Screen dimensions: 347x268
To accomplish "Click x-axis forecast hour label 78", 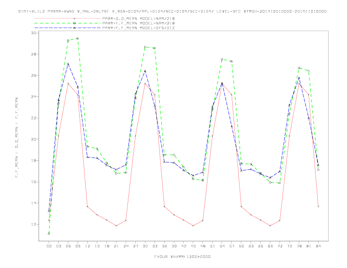I will (299, 246).
